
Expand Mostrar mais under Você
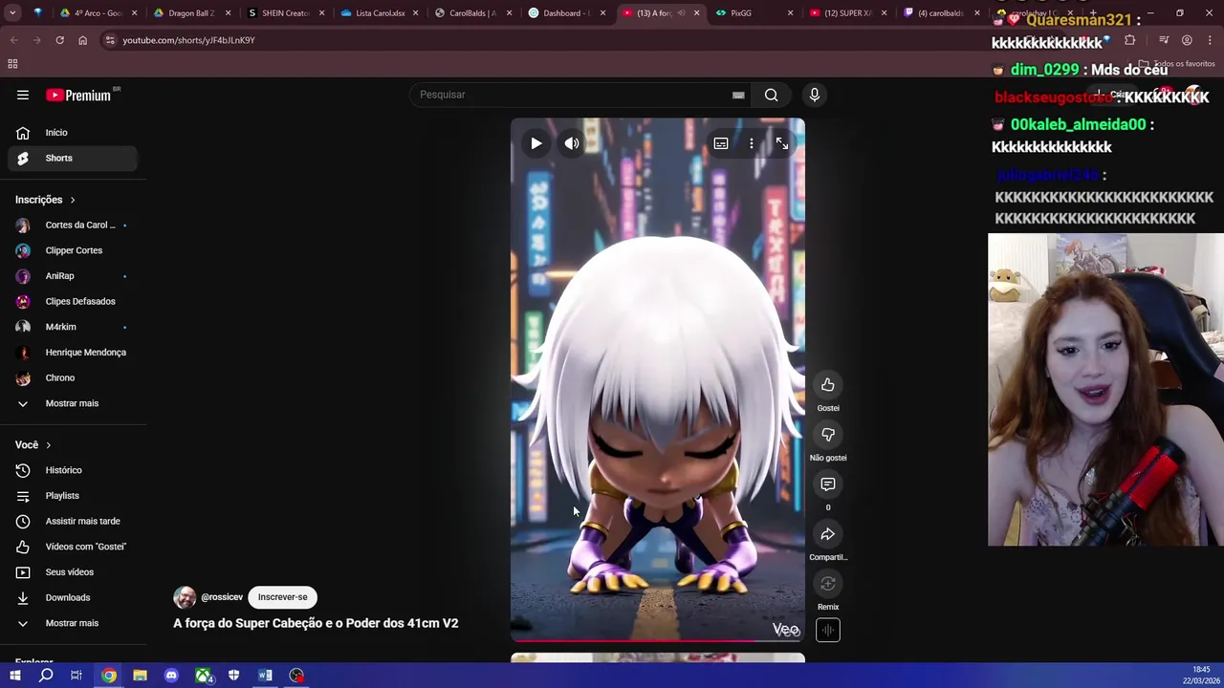pyautogui.click(x=73, y=623)
